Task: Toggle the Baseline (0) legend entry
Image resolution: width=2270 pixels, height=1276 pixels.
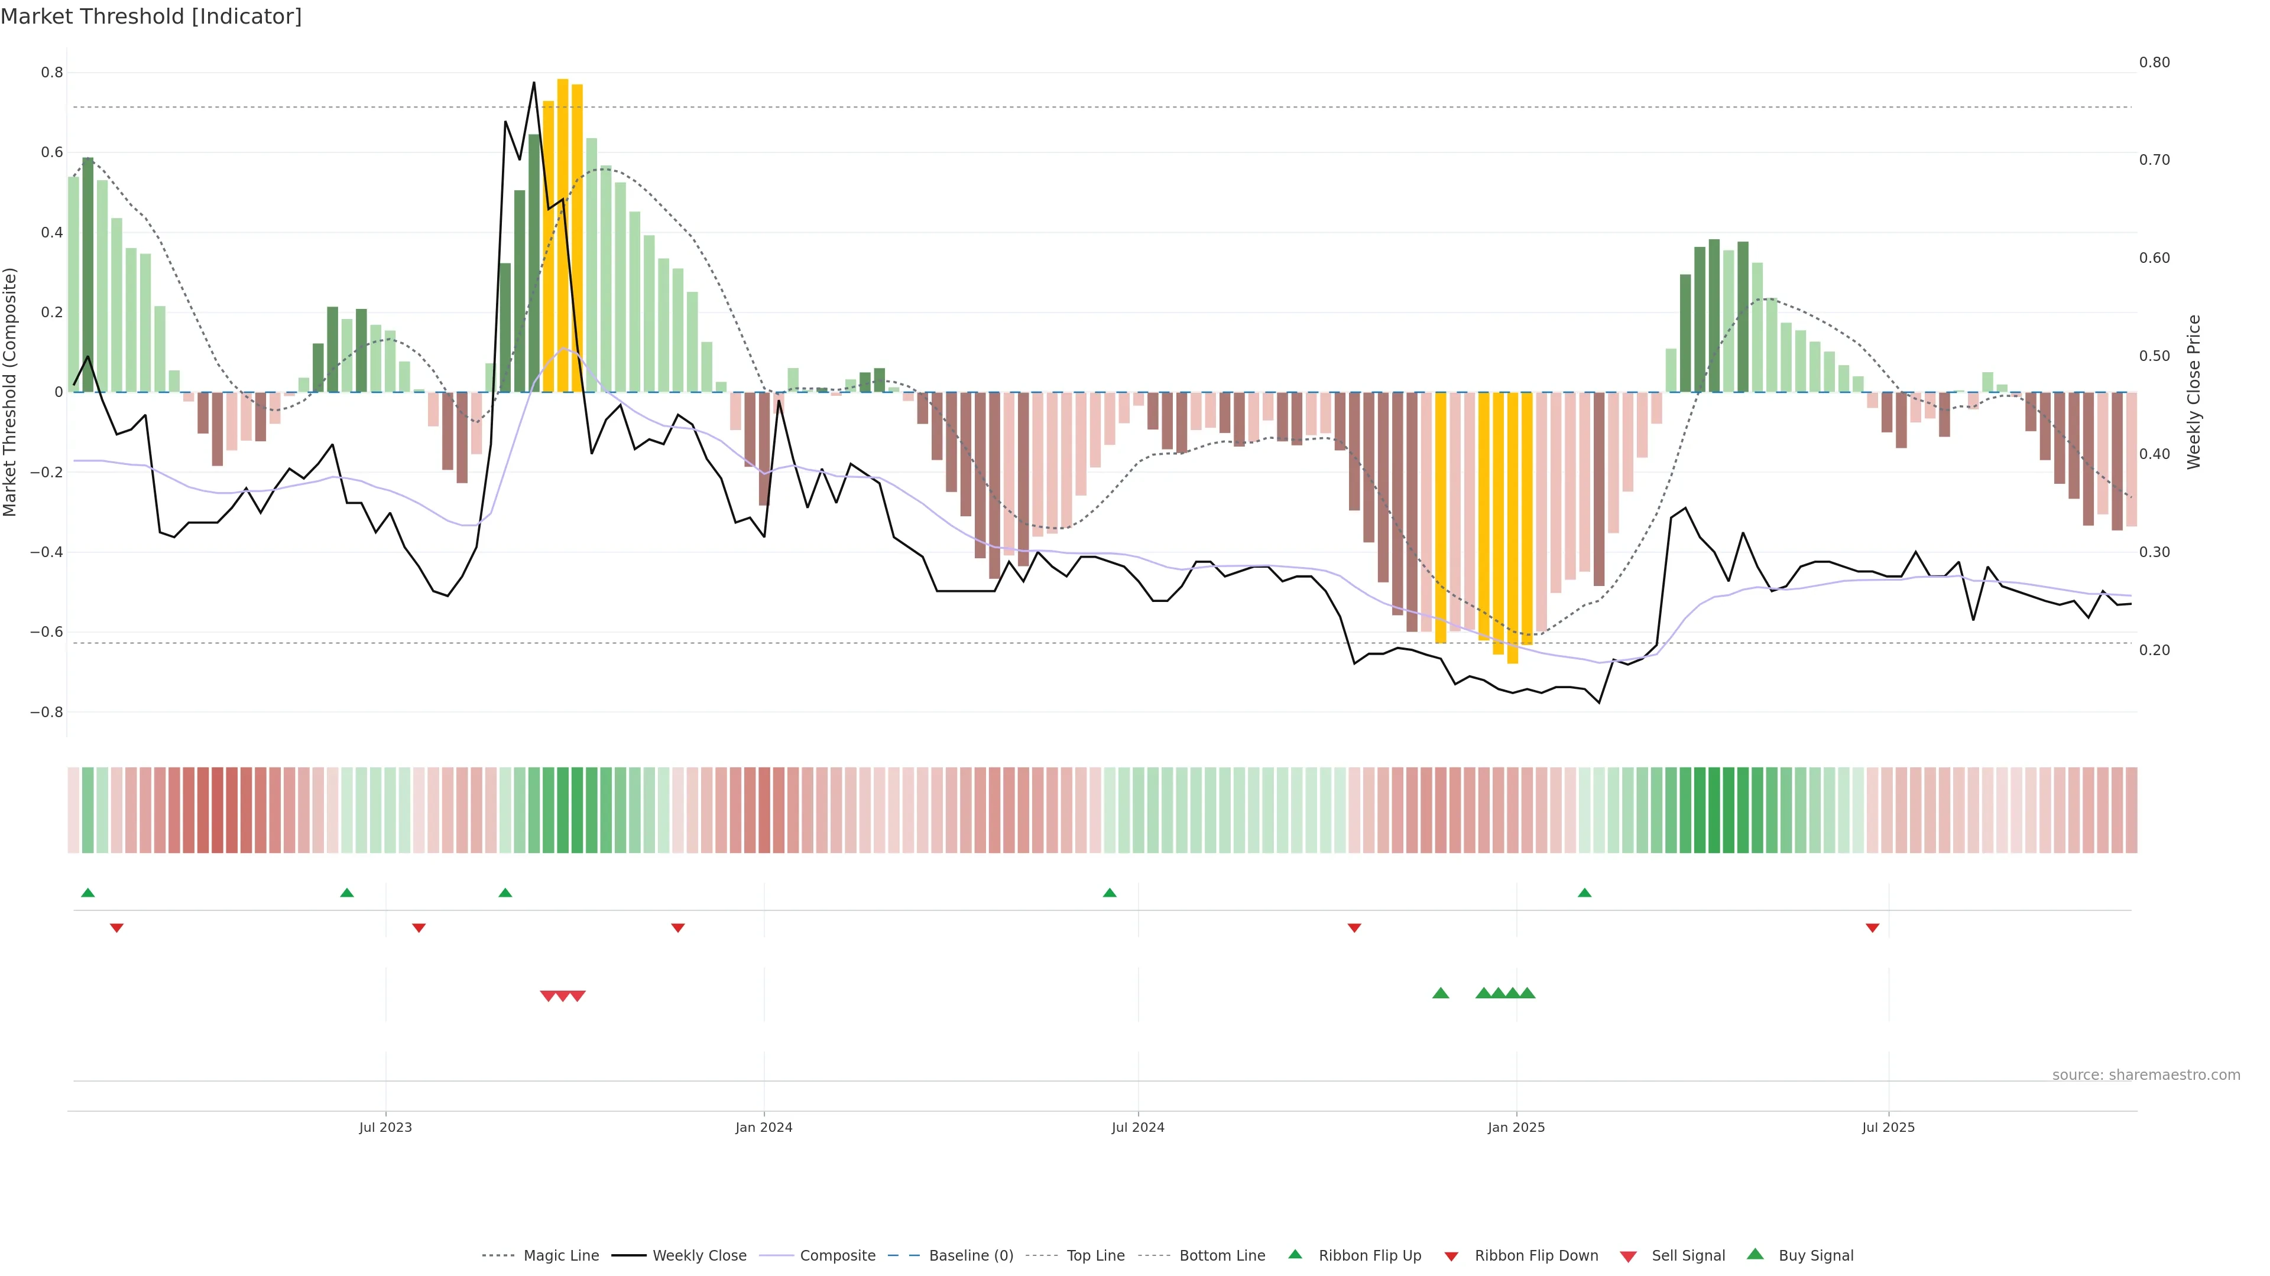Action: [x=971, y=1256]
